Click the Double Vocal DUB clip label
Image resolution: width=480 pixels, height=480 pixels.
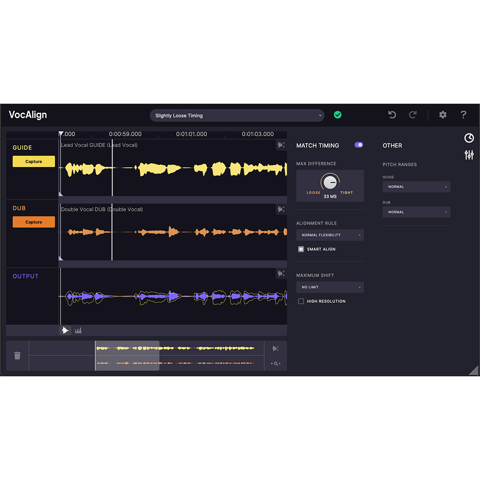102,209
